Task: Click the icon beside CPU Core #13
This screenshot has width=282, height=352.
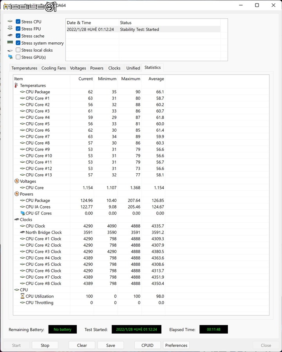Action: pos(22,174)
